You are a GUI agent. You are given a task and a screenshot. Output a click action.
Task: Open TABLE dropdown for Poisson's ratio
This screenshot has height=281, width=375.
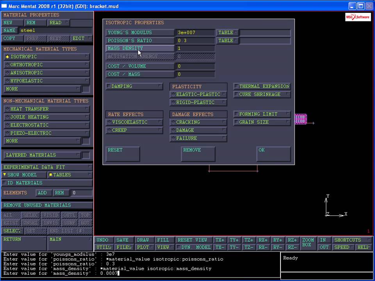(x=227, y=41)
